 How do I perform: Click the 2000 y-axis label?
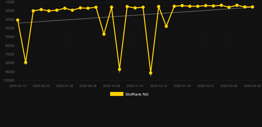pos(10,11)
